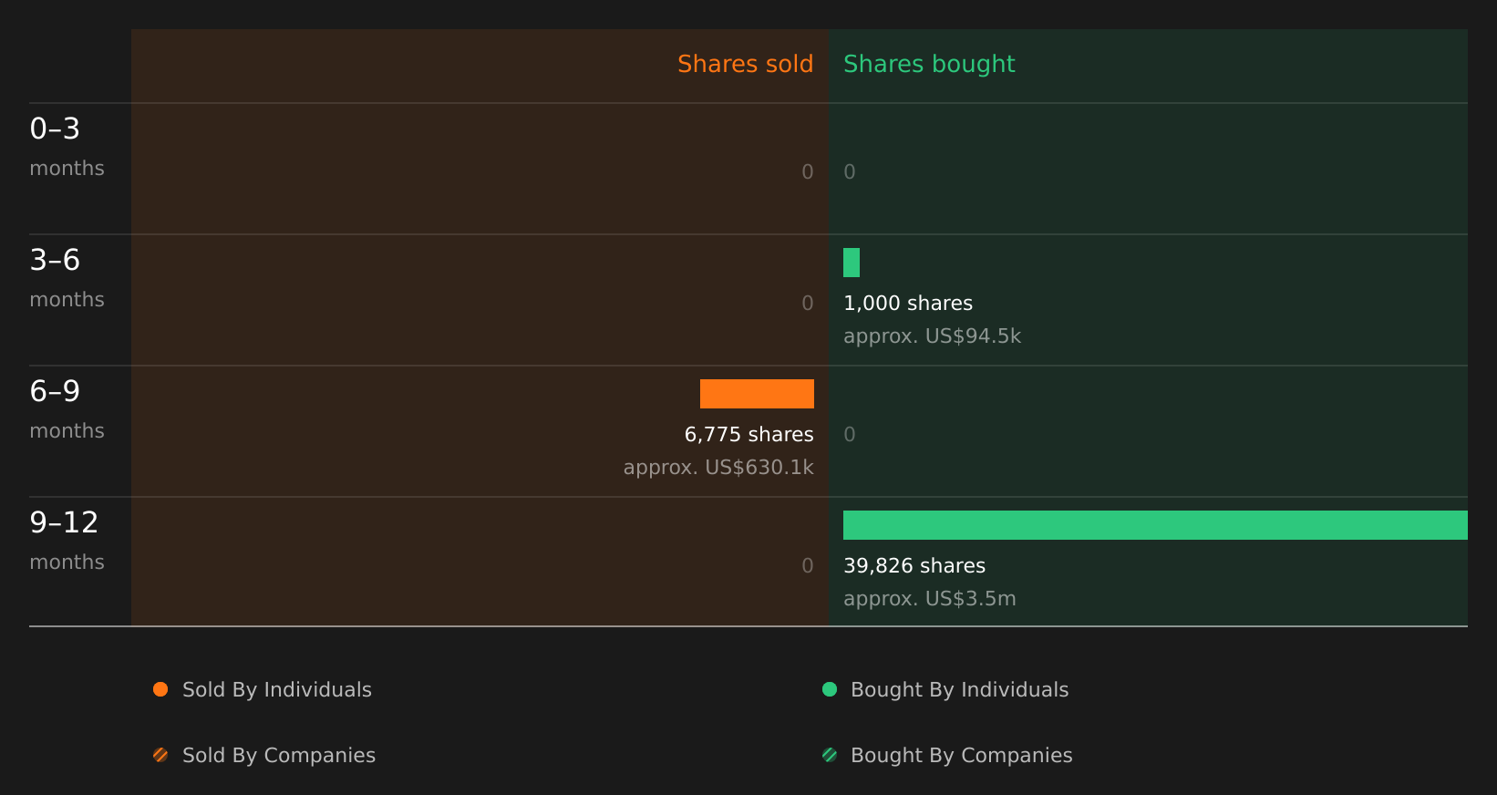
Task: Click the 9–12 months row label
Action: (x=67, y=540)
